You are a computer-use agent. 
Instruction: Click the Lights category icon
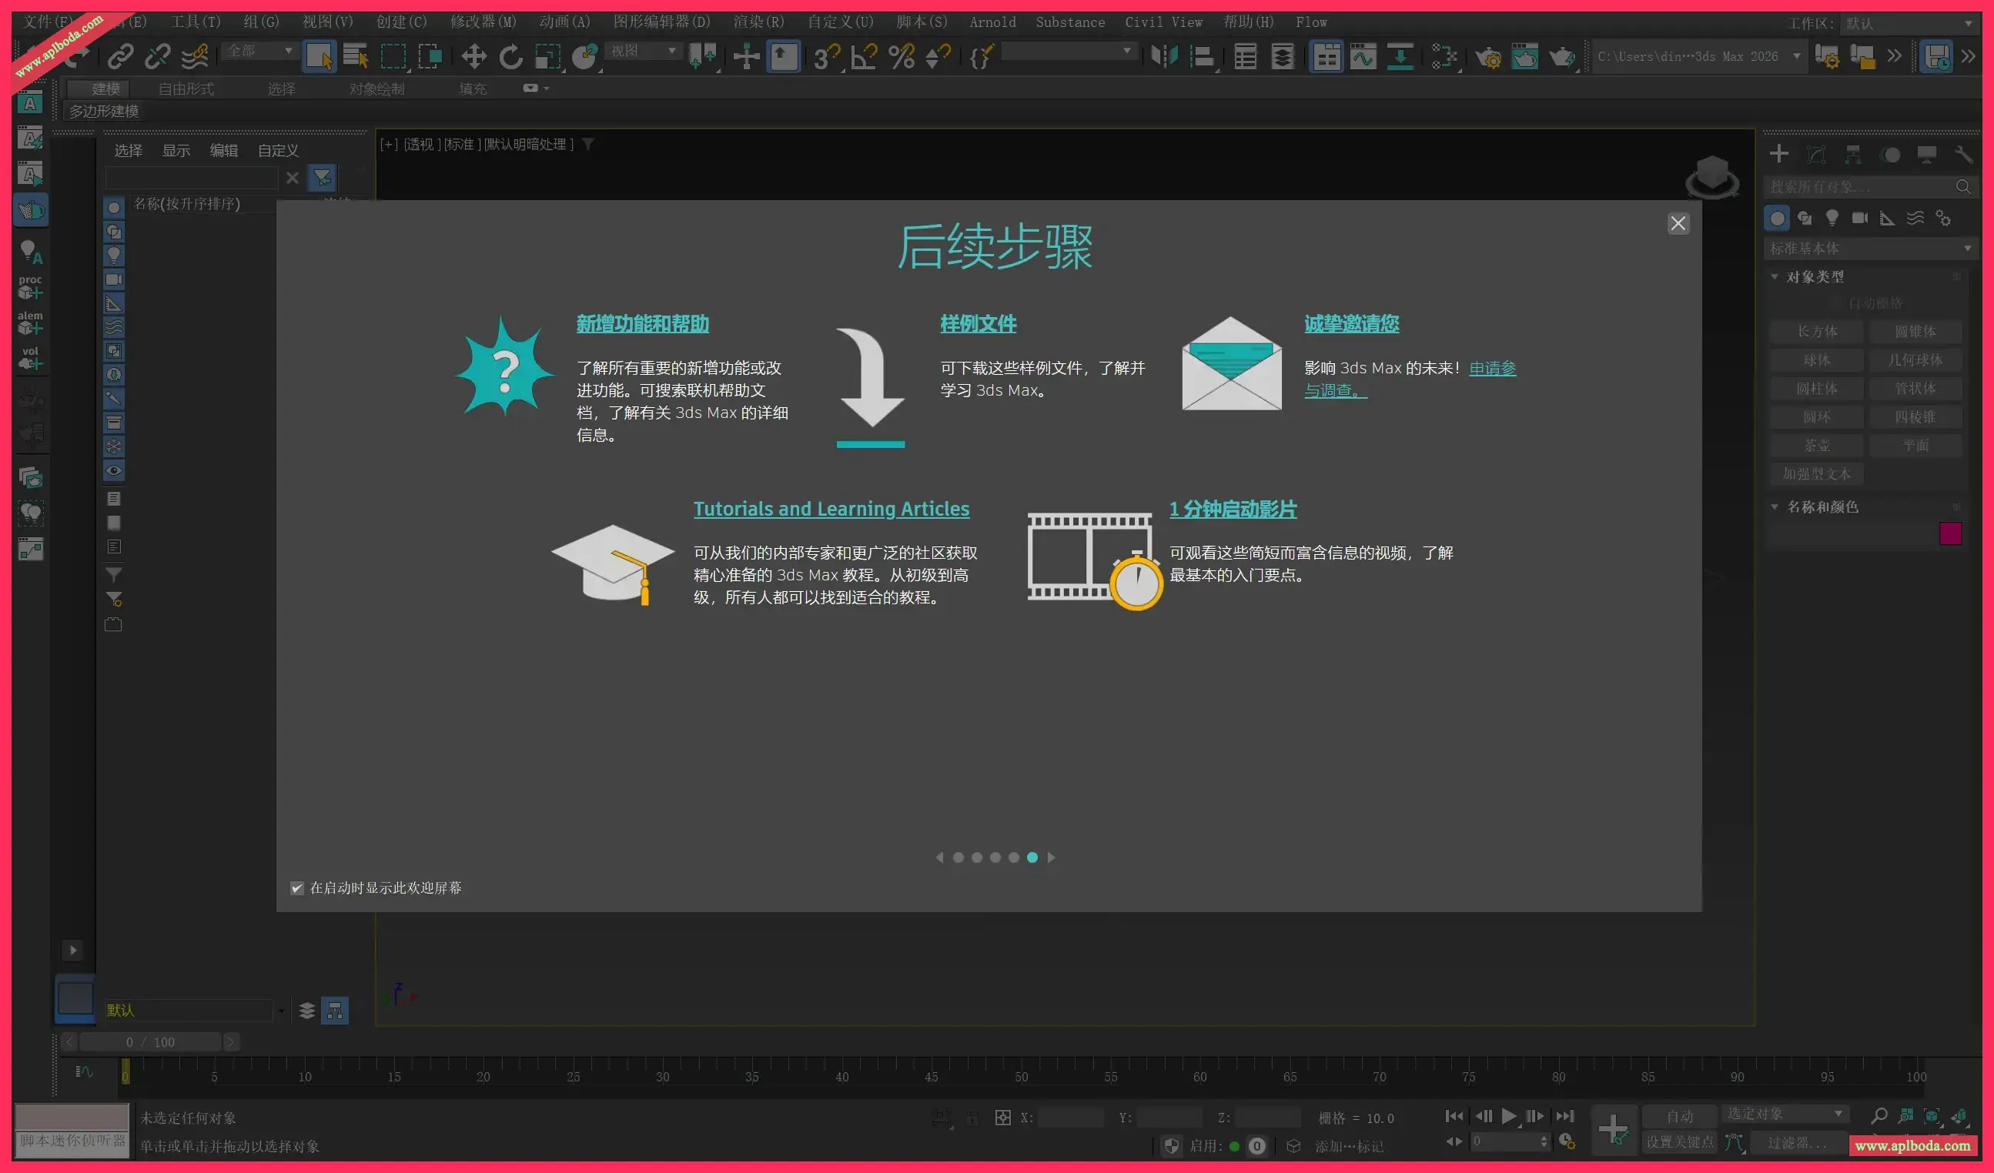click(1832, 219)
